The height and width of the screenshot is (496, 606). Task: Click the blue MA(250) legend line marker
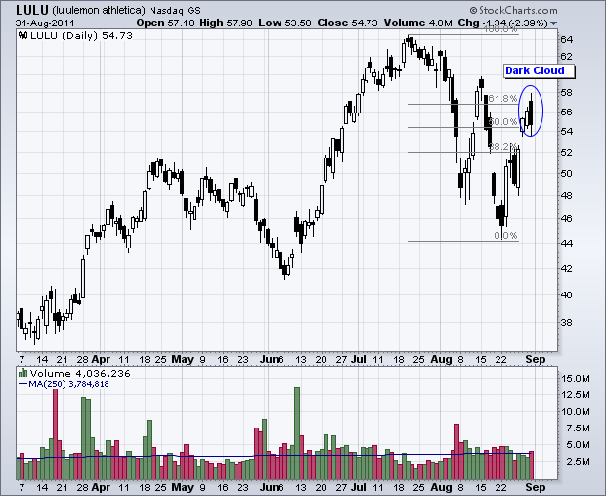pos(23,384)
